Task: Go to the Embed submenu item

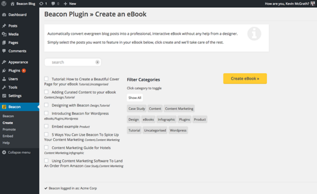Action: 8,136
